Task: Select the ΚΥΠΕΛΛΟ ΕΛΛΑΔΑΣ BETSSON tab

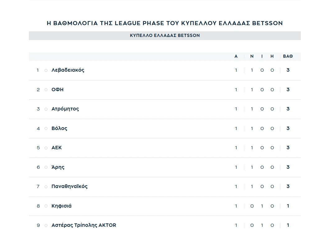Action: click(165, 36)
